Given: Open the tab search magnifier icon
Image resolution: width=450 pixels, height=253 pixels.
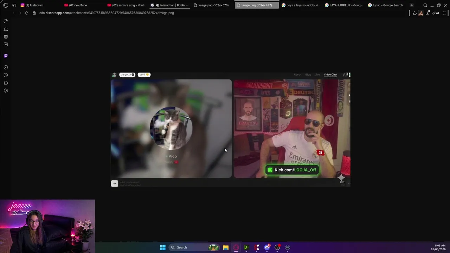Looking at the screenshot, I should (425, 5).
